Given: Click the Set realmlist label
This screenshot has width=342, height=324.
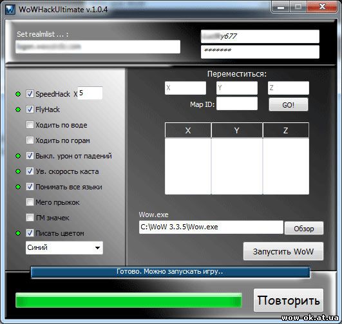Looking at the screenshot, I should point(43,34).
